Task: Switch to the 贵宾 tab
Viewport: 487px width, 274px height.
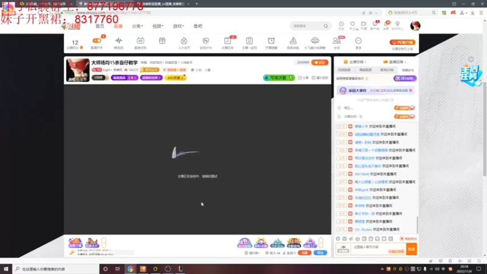Action: coord(387,70)
